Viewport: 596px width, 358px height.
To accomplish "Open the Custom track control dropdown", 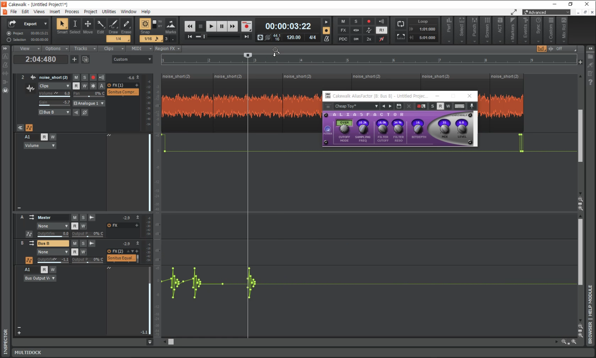I will [x=132, y=59].
